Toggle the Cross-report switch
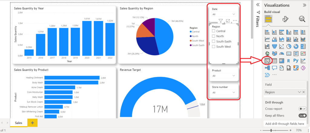Image resolution: width=310 pixels, height=133 pixels. point(302,108)
